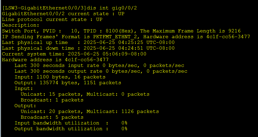The height and width of the screenshot is (137, 258).
Task: Click the 'Last physical down time' line
Action: click(88, 48)
